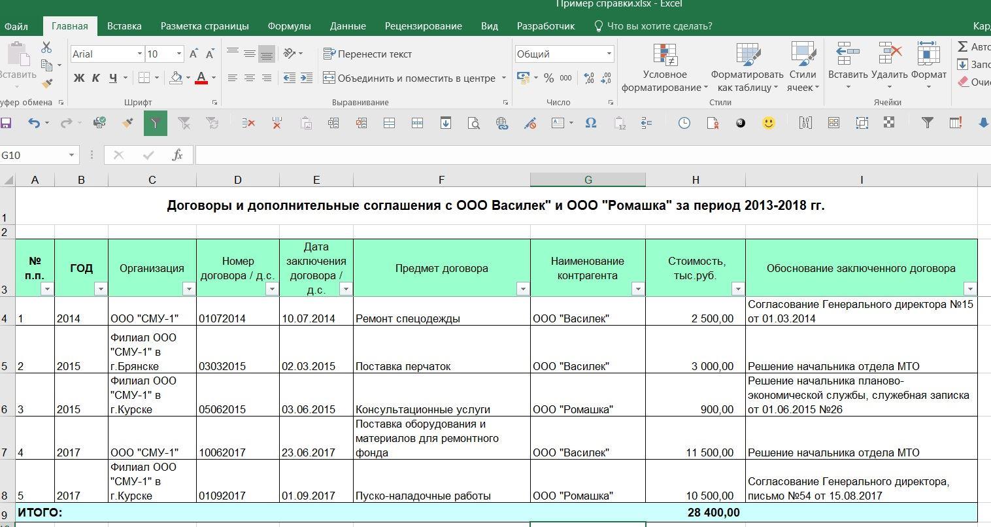
Task: Undo the last action
Action: coord(33,122)
